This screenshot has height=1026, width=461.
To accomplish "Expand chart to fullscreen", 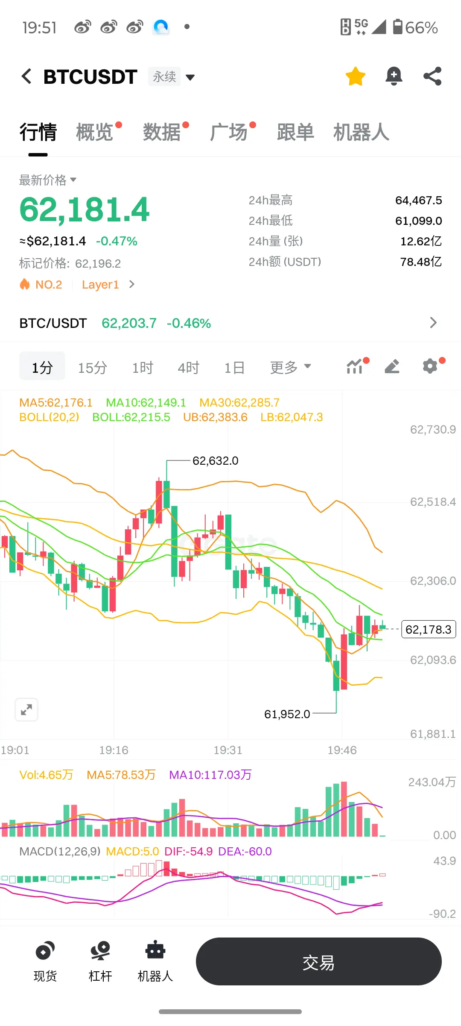I will [x=26, y=710].
